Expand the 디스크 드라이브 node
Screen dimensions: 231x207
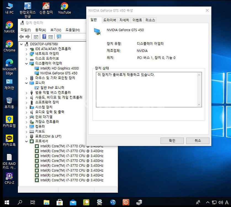[x=26, y=59]
